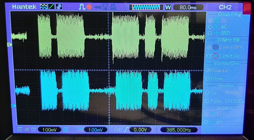Choose the 1x probe setting
This screenshot has width=254, height=140.
coord(213,92)
